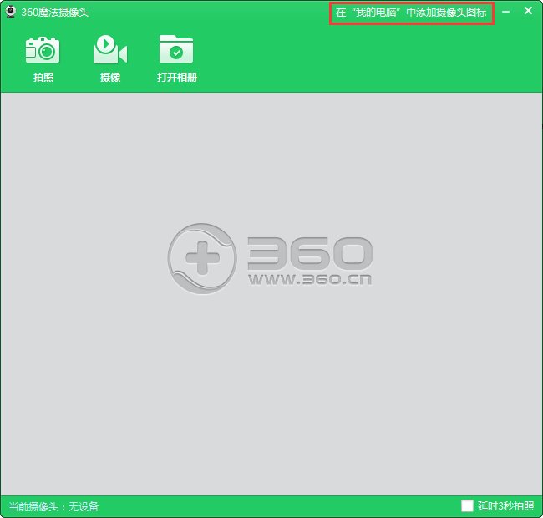Screen dimensions: 543x518
Task: Minimize the 360魔法摄像头 window
Action: [x=505, y=12]
